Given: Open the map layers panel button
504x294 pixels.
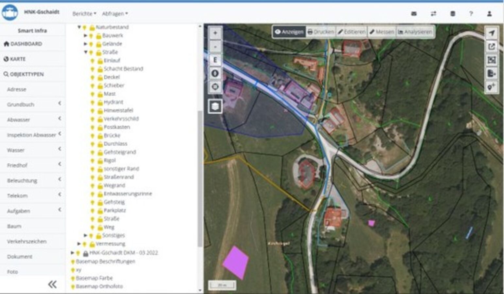Looking at the screenshot, I should click(215, 106).
